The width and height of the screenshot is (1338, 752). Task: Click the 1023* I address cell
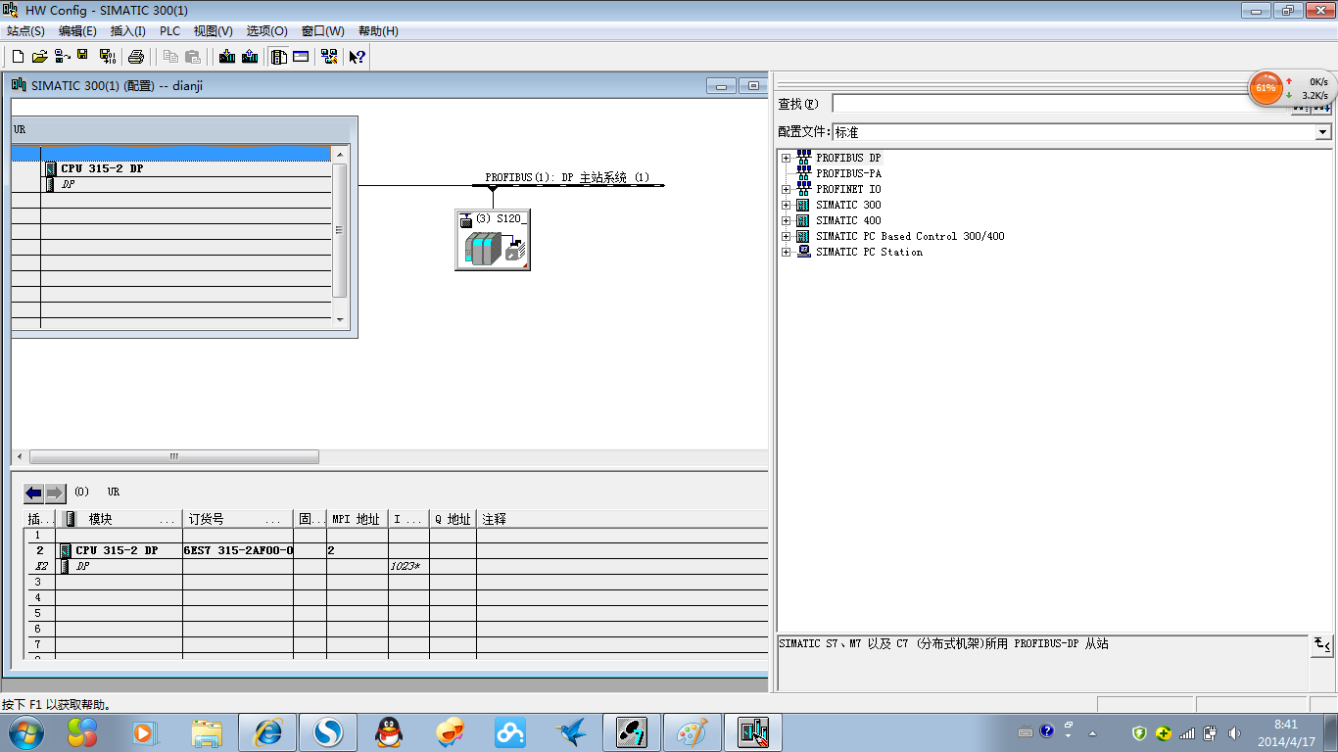pos(407,566)
